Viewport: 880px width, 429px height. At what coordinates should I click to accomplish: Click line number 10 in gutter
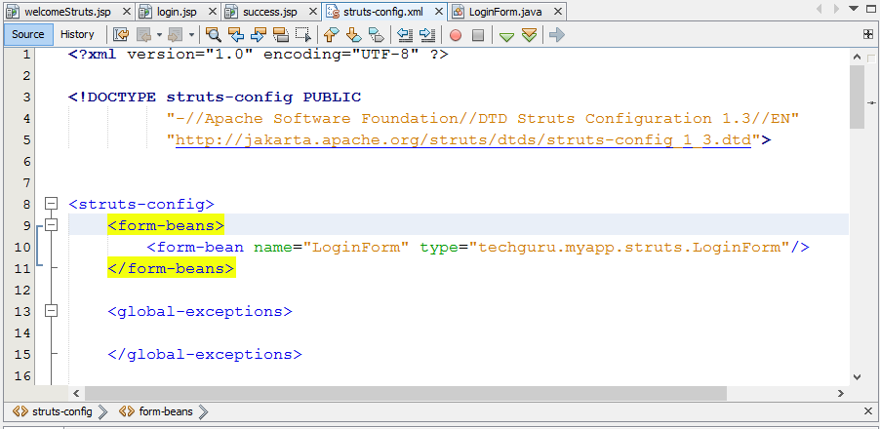[22, 248]
